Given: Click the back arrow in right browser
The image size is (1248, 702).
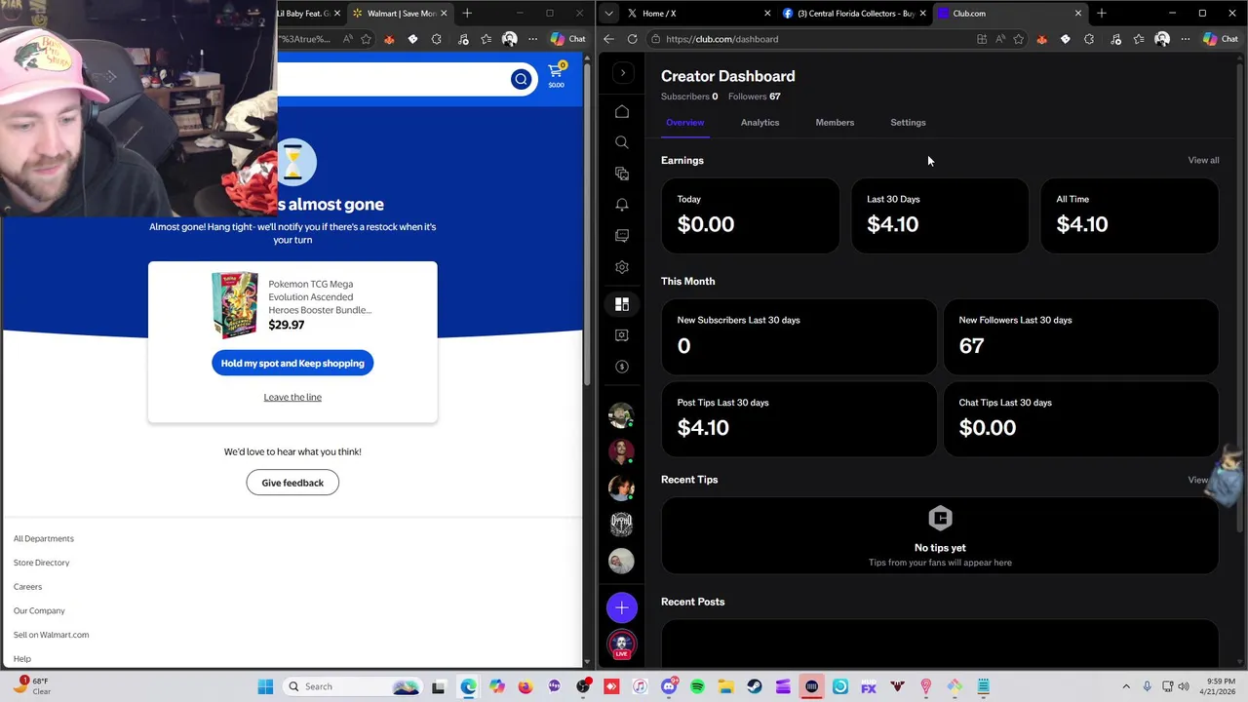Looking at the screenshot, I should (x=608, y=39).
